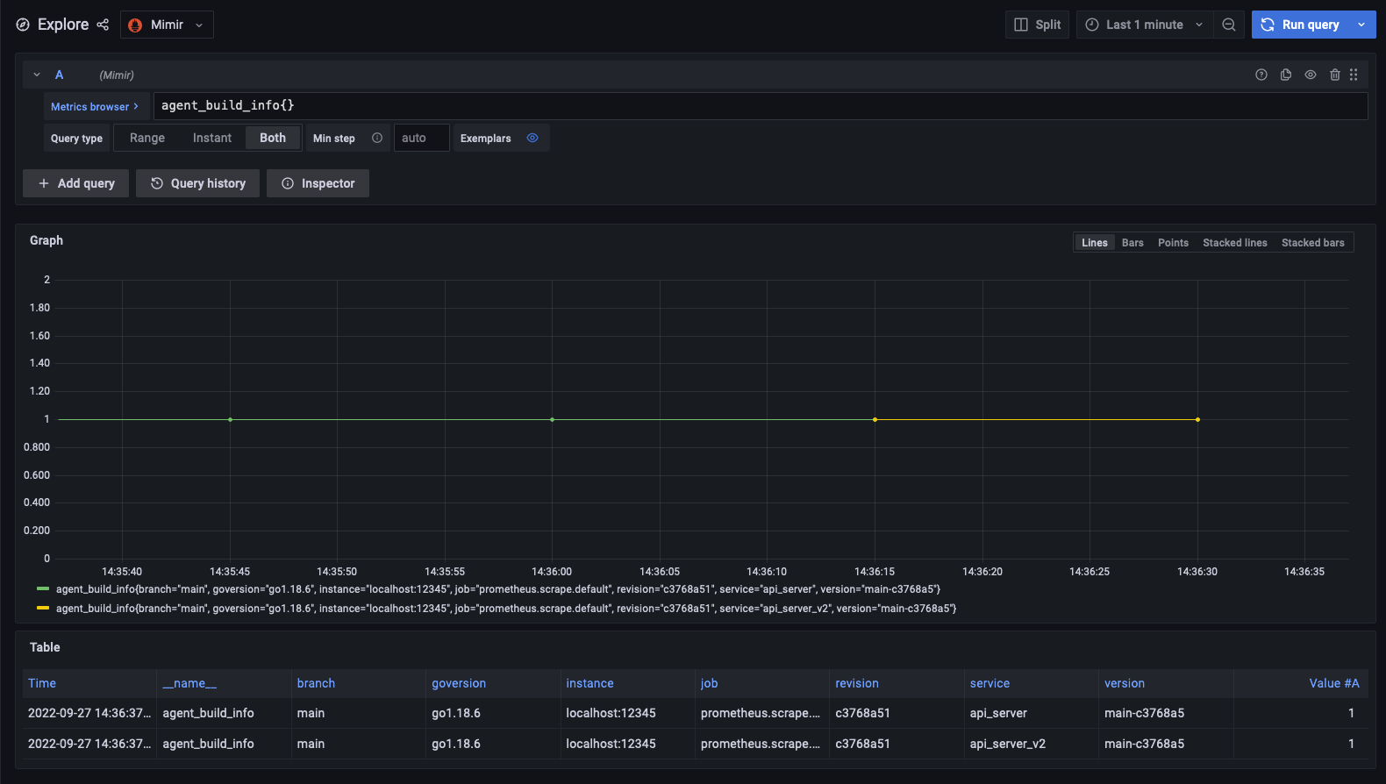Click the zoom out time range icon
This screenshot has width=1386, height=784.
(1229, 25)
